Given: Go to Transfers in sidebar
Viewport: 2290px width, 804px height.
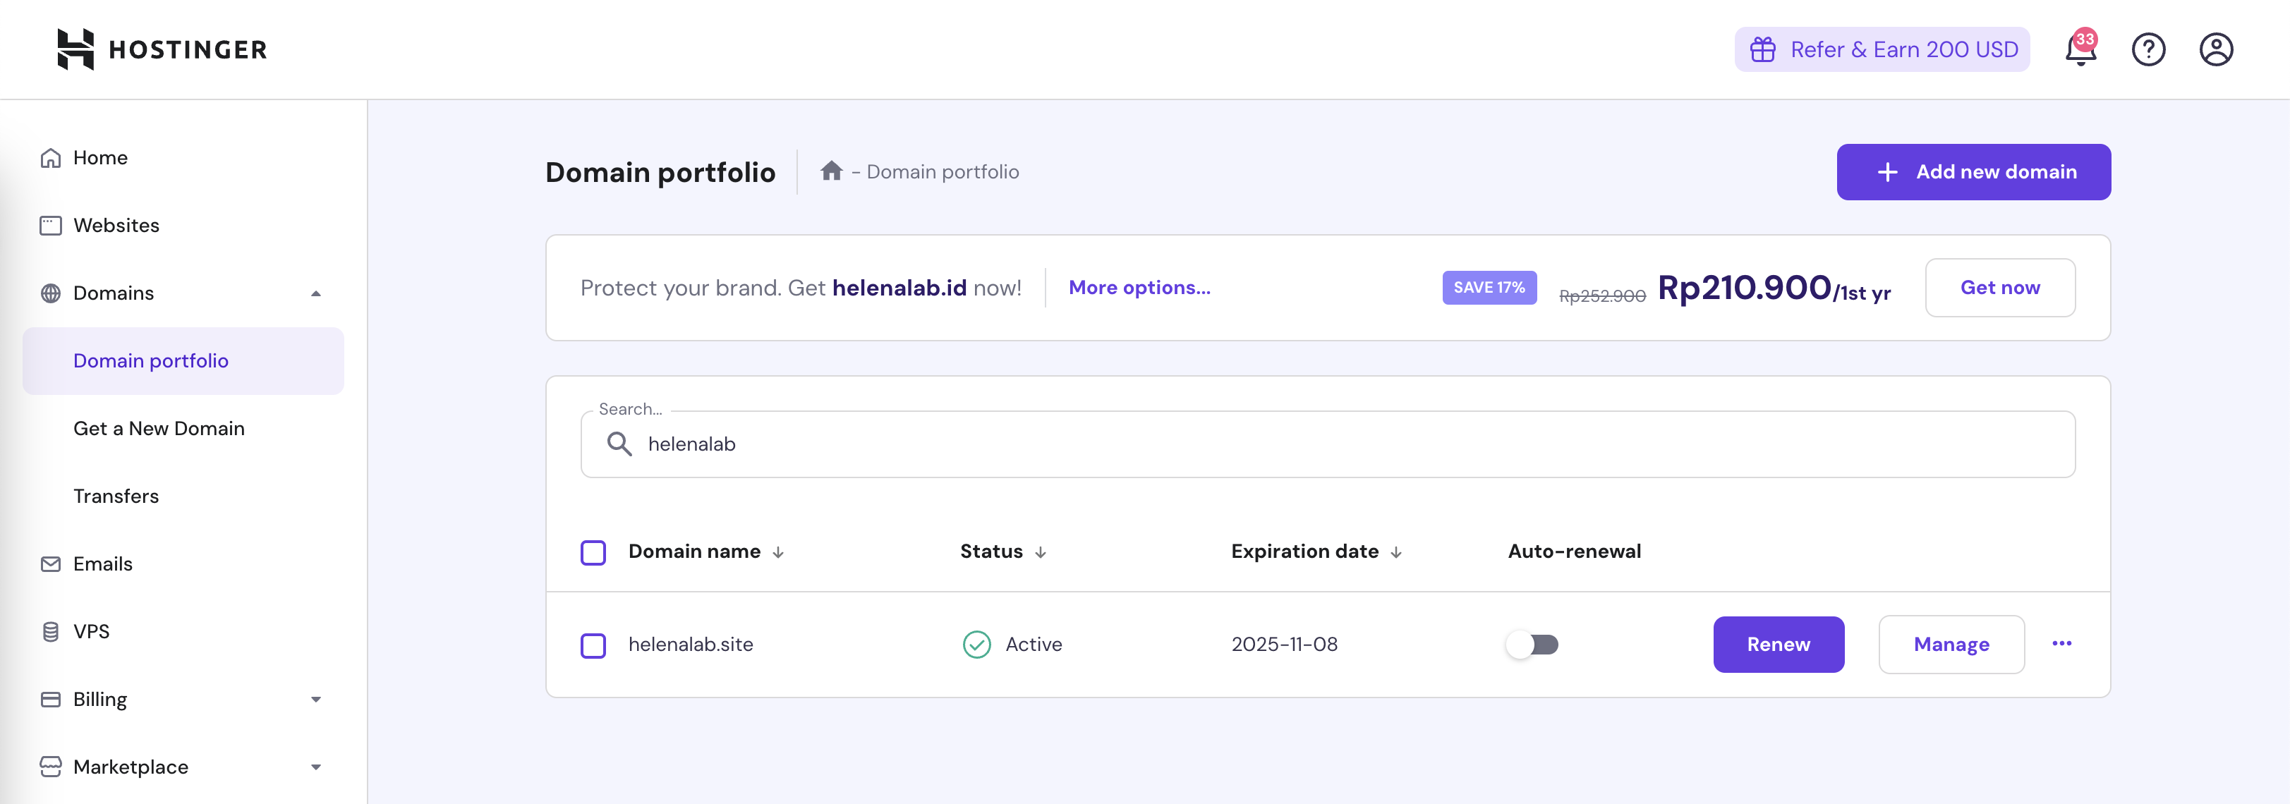Looking at the screenshot, I should point(116,496).
